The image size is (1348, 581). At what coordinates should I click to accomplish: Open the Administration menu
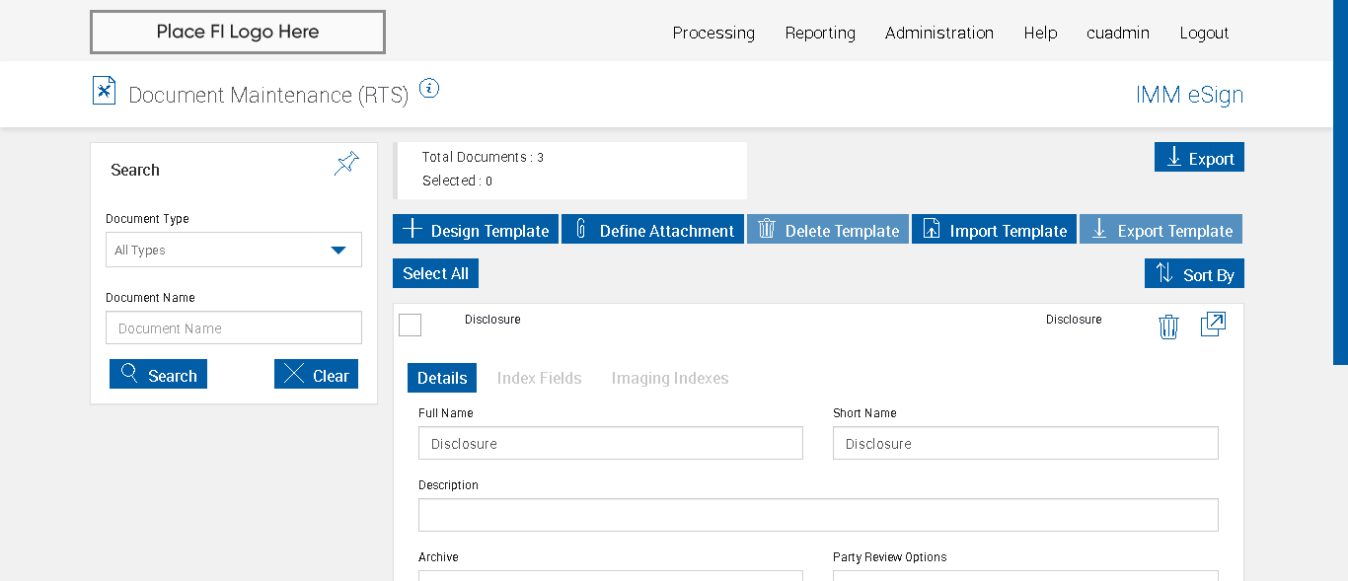click(938, 33)
